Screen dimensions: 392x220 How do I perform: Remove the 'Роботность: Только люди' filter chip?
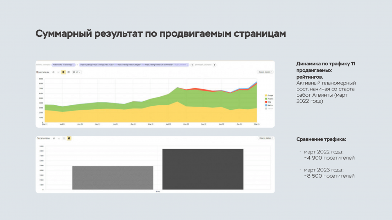(x=74, y=65)
